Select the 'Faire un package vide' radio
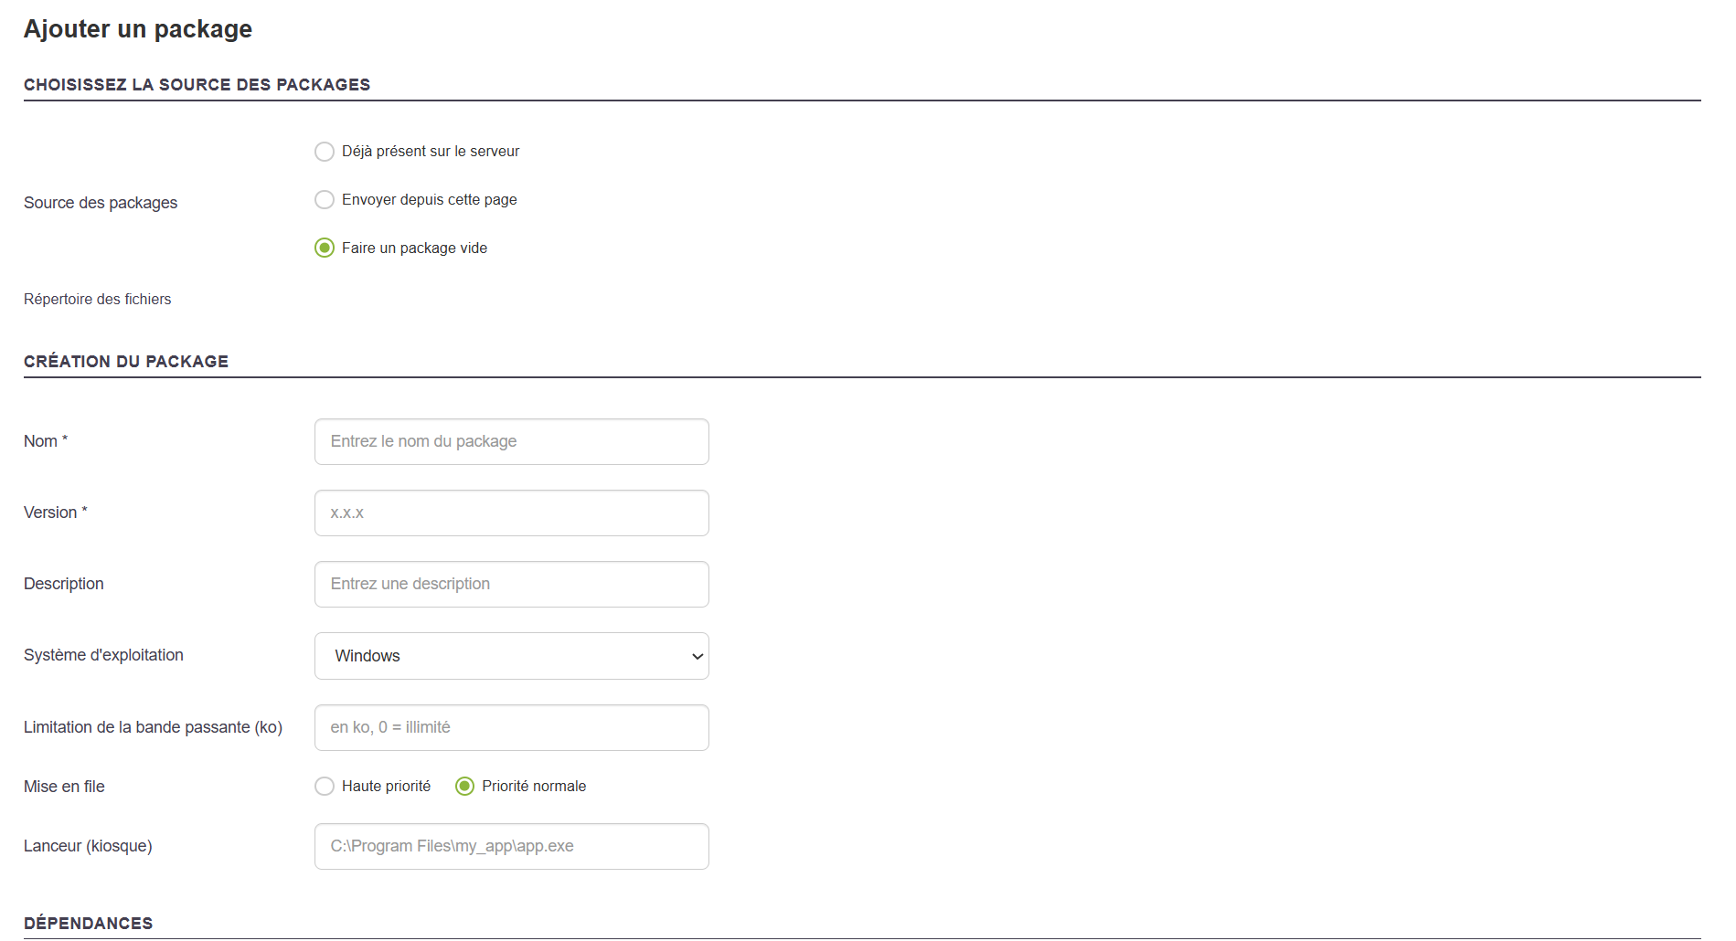Image resolution: width=1736 pixels, height=941 pixels. coord(325,248)
